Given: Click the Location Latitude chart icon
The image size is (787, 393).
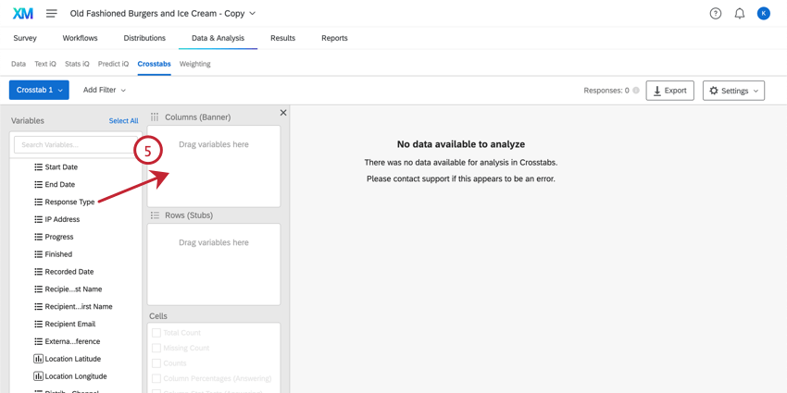Looking at the screenshot, I should click(x=38, y=359).
